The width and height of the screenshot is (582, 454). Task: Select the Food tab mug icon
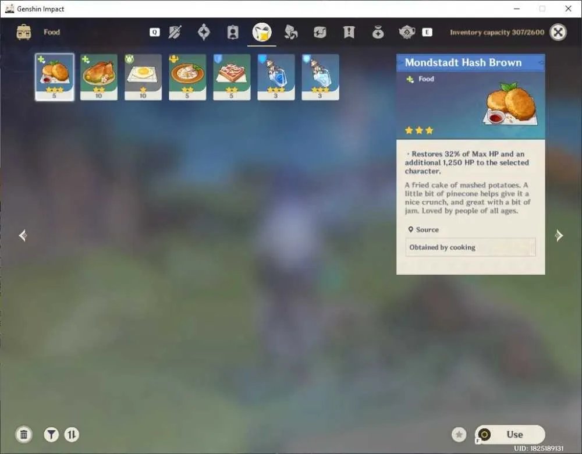coord(262,32)
